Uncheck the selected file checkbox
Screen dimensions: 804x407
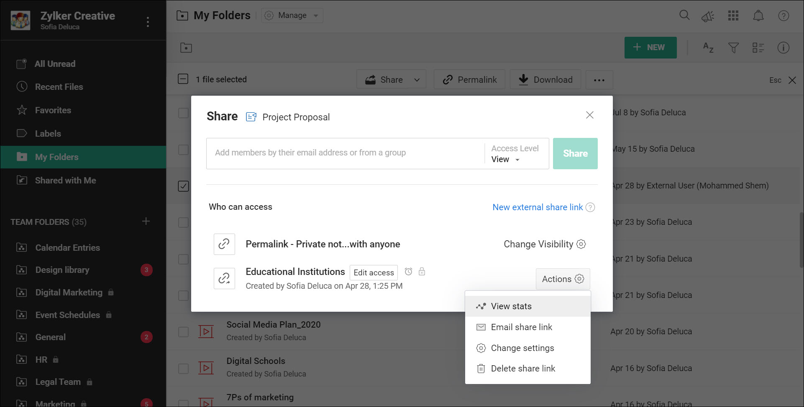[x=183, y=186]
